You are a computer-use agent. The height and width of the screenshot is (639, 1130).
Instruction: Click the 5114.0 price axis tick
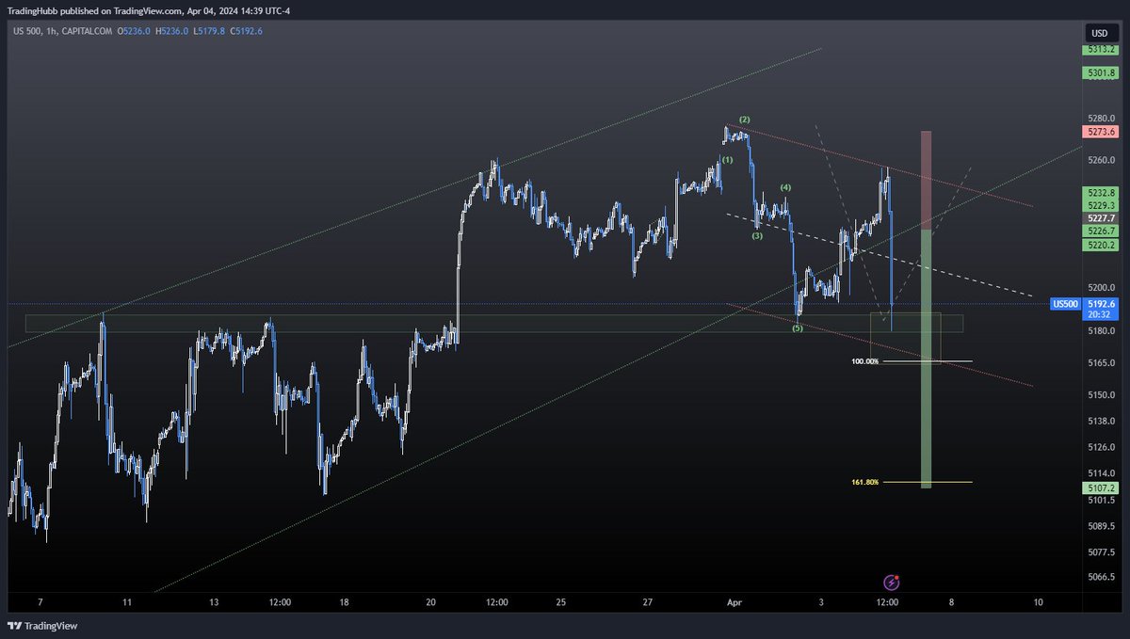pos(1100,472)
